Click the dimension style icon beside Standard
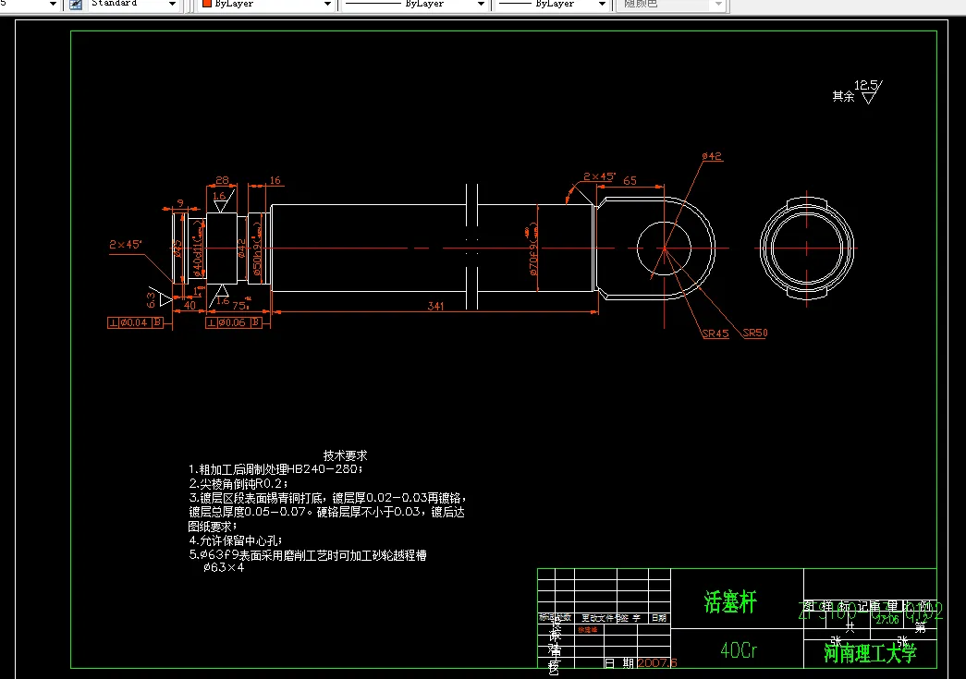 click(76, 5)
